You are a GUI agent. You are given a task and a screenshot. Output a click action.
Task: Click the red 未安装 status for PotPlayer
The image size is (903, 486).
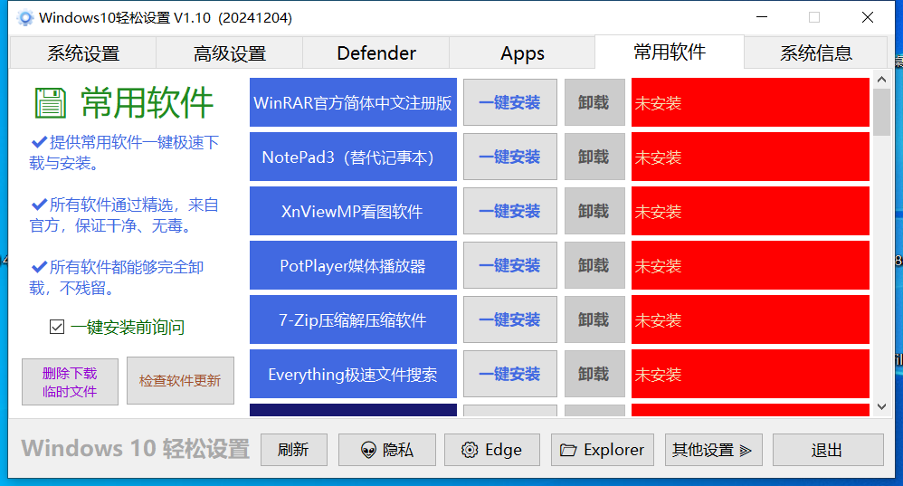(x=750, y=265)
